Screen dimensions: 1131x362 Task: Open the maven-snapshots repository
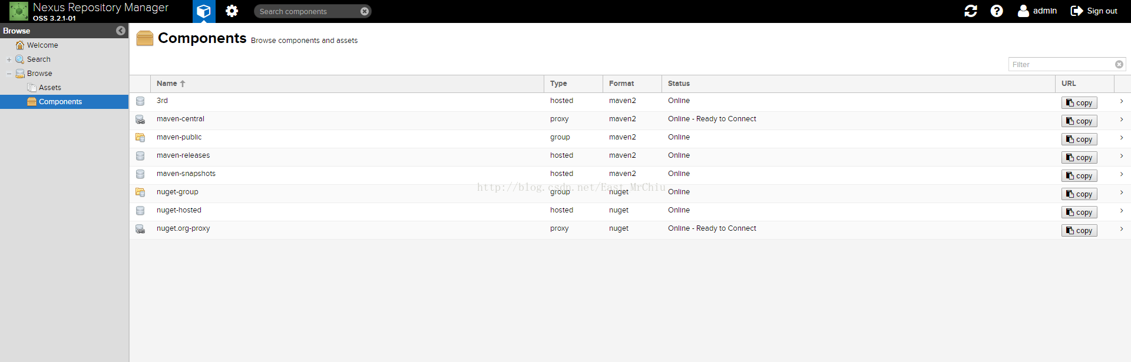pyautogui.click(x=186, y=174)
